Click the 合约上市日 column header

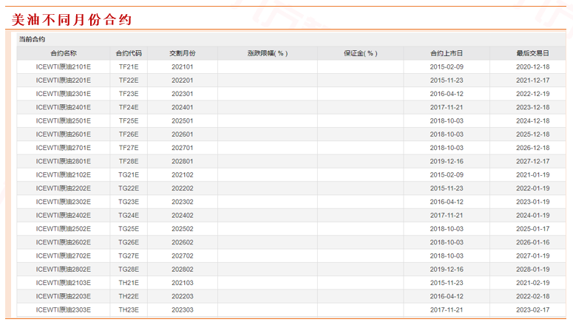(447, 53)
